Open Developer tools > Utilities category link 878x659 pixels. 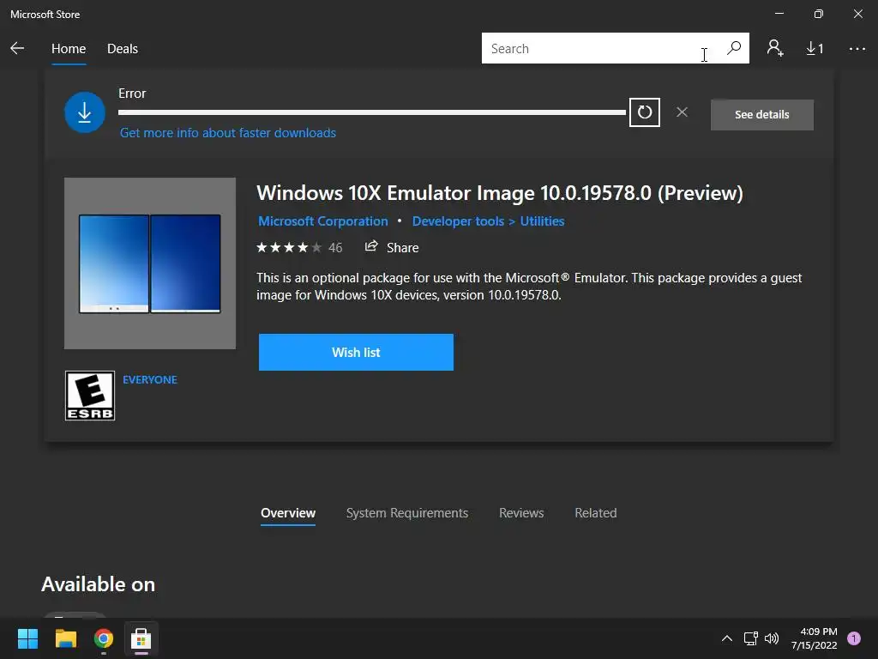488,221
